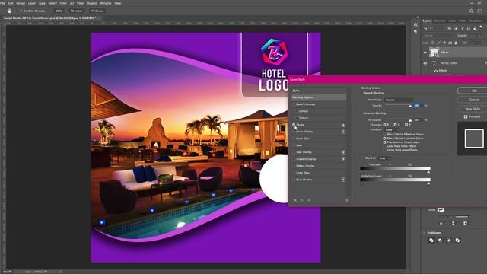Open the Blend If dropdown
This screenshot has height=274, width=487.
click(385, 158)
